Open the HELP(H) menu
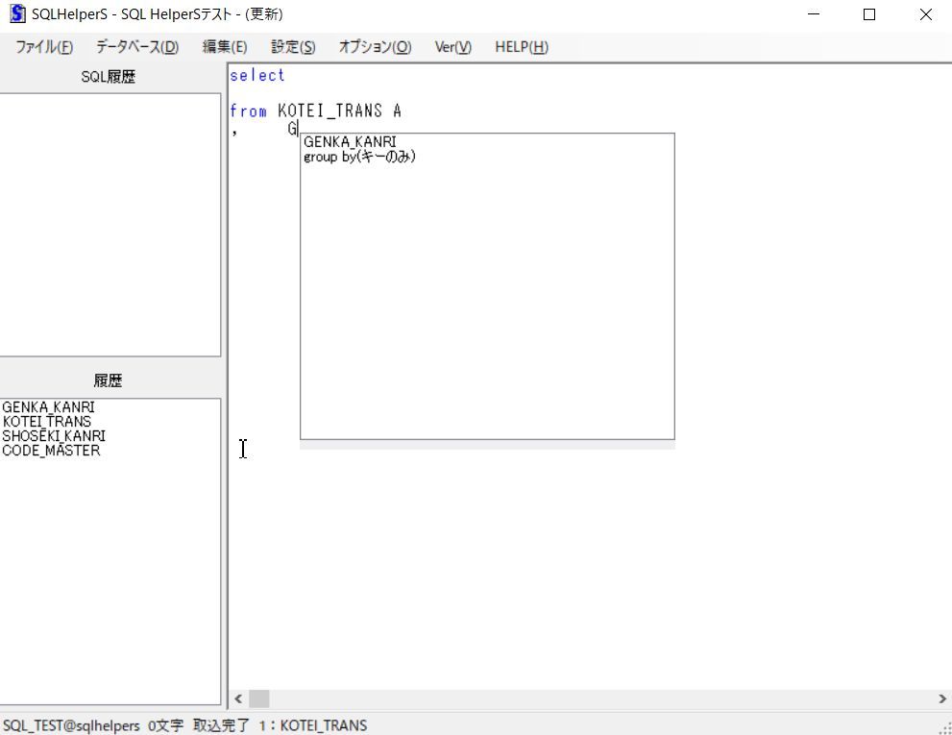 [x=522, y=47]
